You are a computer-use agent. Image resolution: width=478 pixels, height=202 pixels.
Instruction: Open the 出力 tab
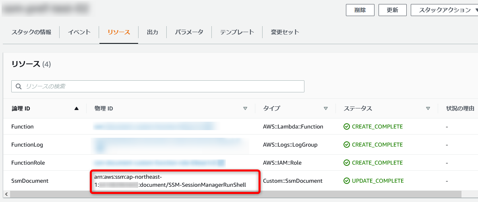tap(153, 32)
